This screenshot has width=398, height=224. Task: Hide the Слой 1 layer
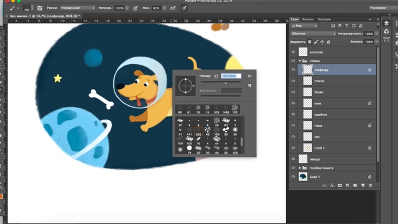(293, 177)
